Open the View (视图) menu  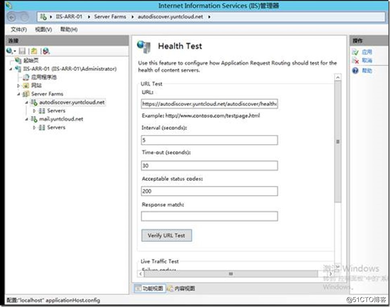(43, 30)
